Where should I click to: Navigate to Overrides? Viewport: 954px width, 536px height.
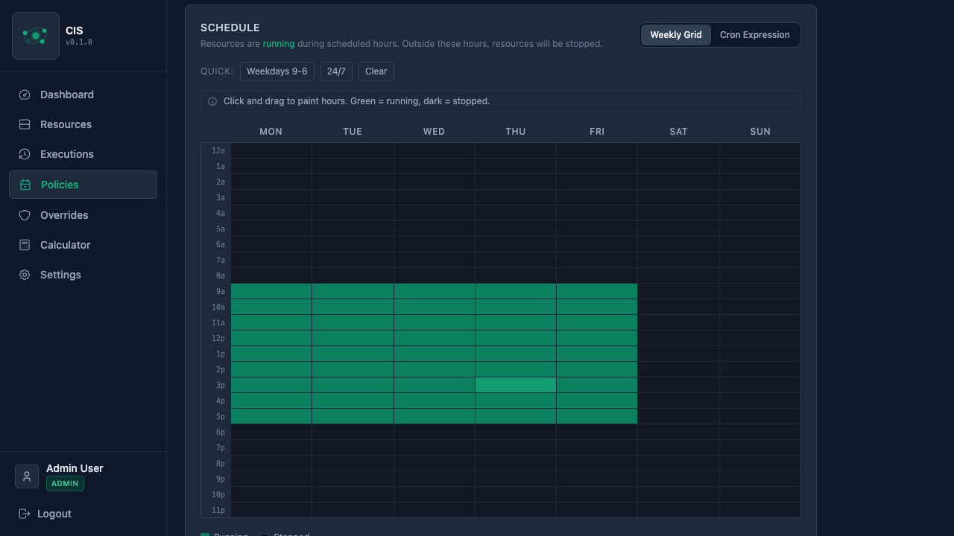pyautogui.click(x=83, y=215)
